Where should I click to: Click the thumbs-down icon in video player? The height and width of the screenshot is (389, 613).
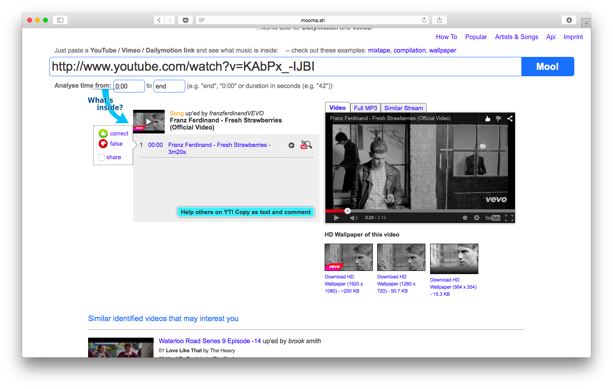click(x=498, y=118)
